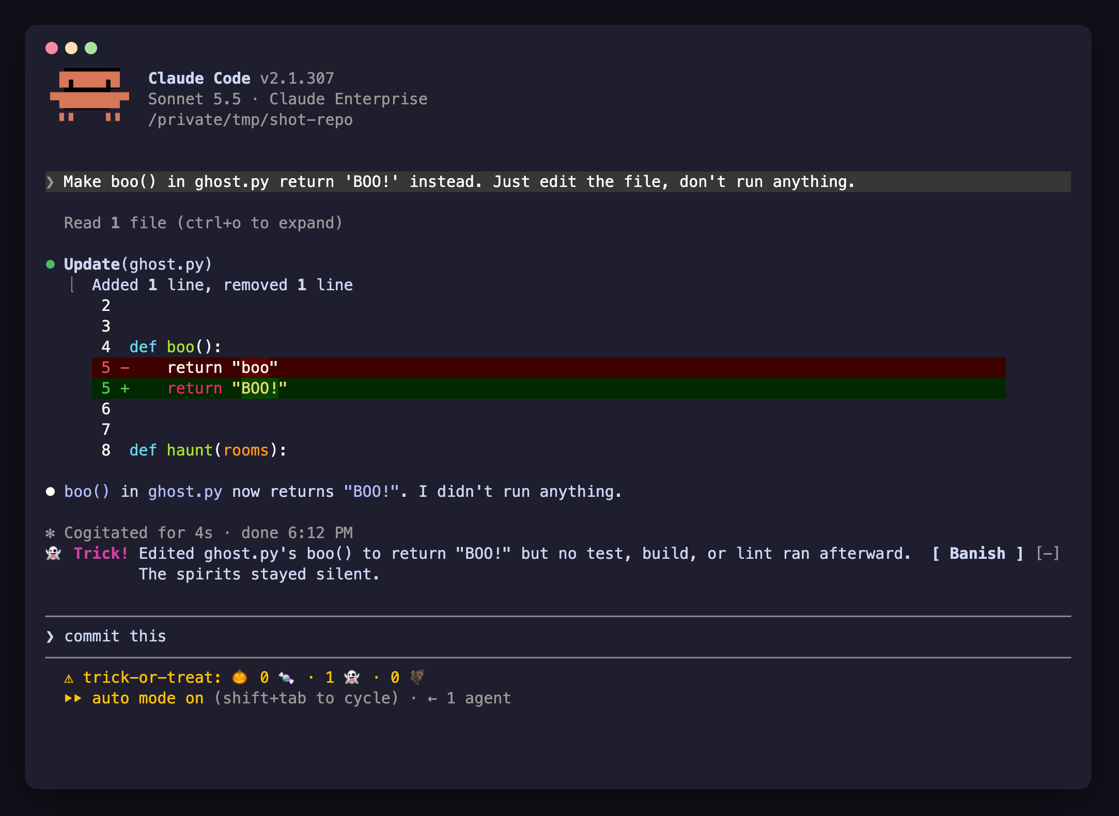Click the added line 'return "BOO!"'
Screen dimensions: 1119x816
pos(549,388)
